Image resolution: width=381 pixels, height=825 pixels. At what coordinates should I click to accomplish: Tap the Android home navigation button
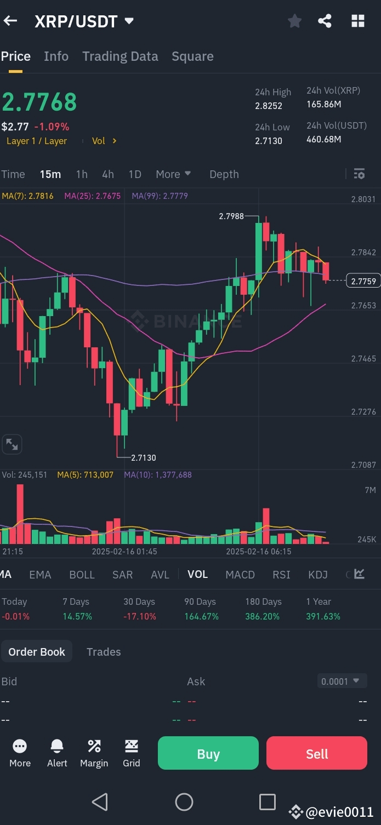pyautogui.click(x=184, y=801)
